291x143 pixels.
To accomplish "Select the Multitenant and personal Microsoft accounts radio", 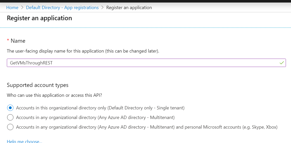I will (x=10, y=127).
